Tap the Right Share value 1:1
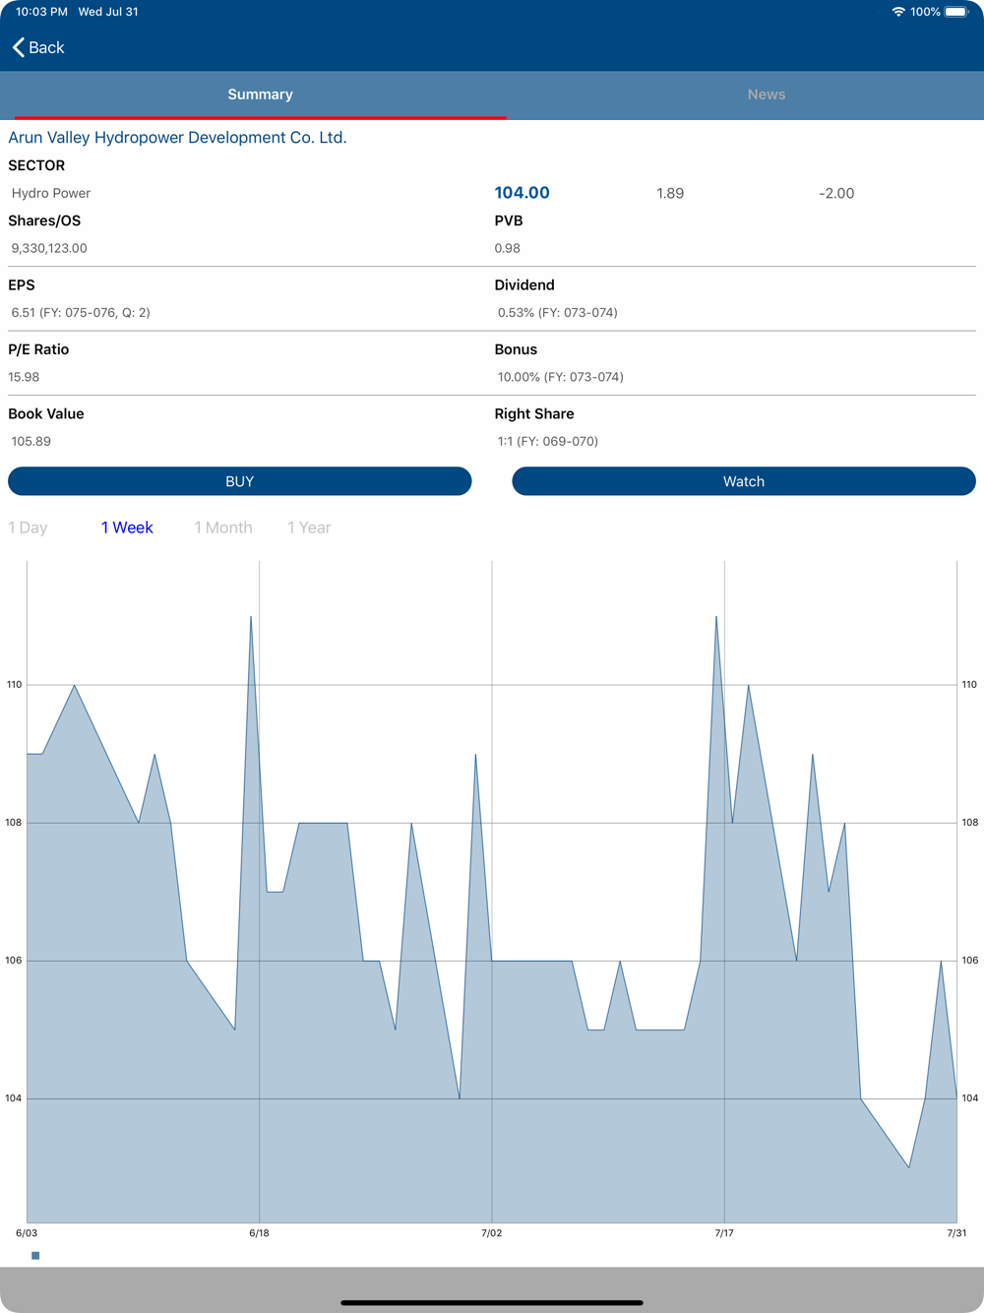Screen dimensions: 984x1313 click(548, 441)
